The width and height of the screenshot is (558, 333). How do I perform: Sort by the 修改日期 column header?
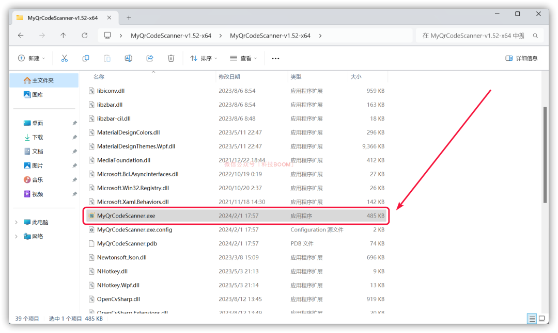coord(229,77)
